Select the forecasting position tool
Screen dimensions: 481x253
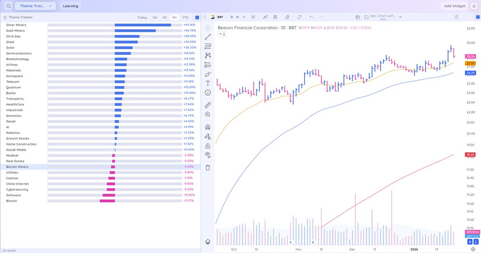pyautogui.click(x=208, y=64)
